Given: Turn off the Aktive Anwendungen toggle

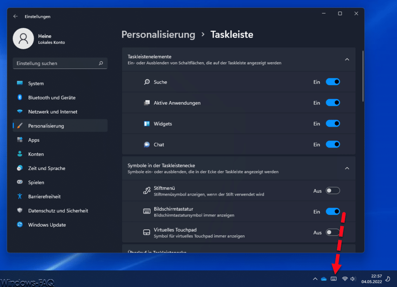Looking at the screenshot, I should (333, 103).
